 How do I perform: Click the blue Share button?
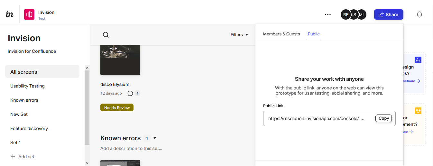coord(388,14)
